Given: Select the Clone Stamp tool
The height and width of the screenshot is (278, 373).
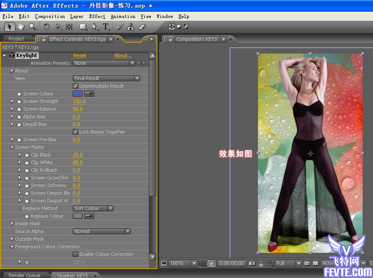Looking at the screenshot, I should click(x=130, y=27).
